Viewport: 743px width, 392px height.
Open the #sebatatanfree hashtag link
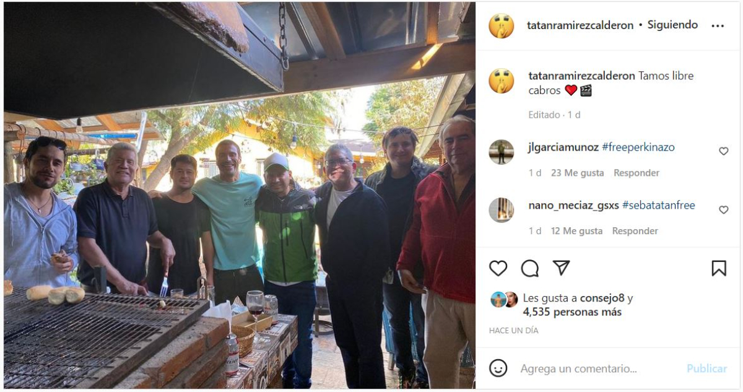point(658,205)
